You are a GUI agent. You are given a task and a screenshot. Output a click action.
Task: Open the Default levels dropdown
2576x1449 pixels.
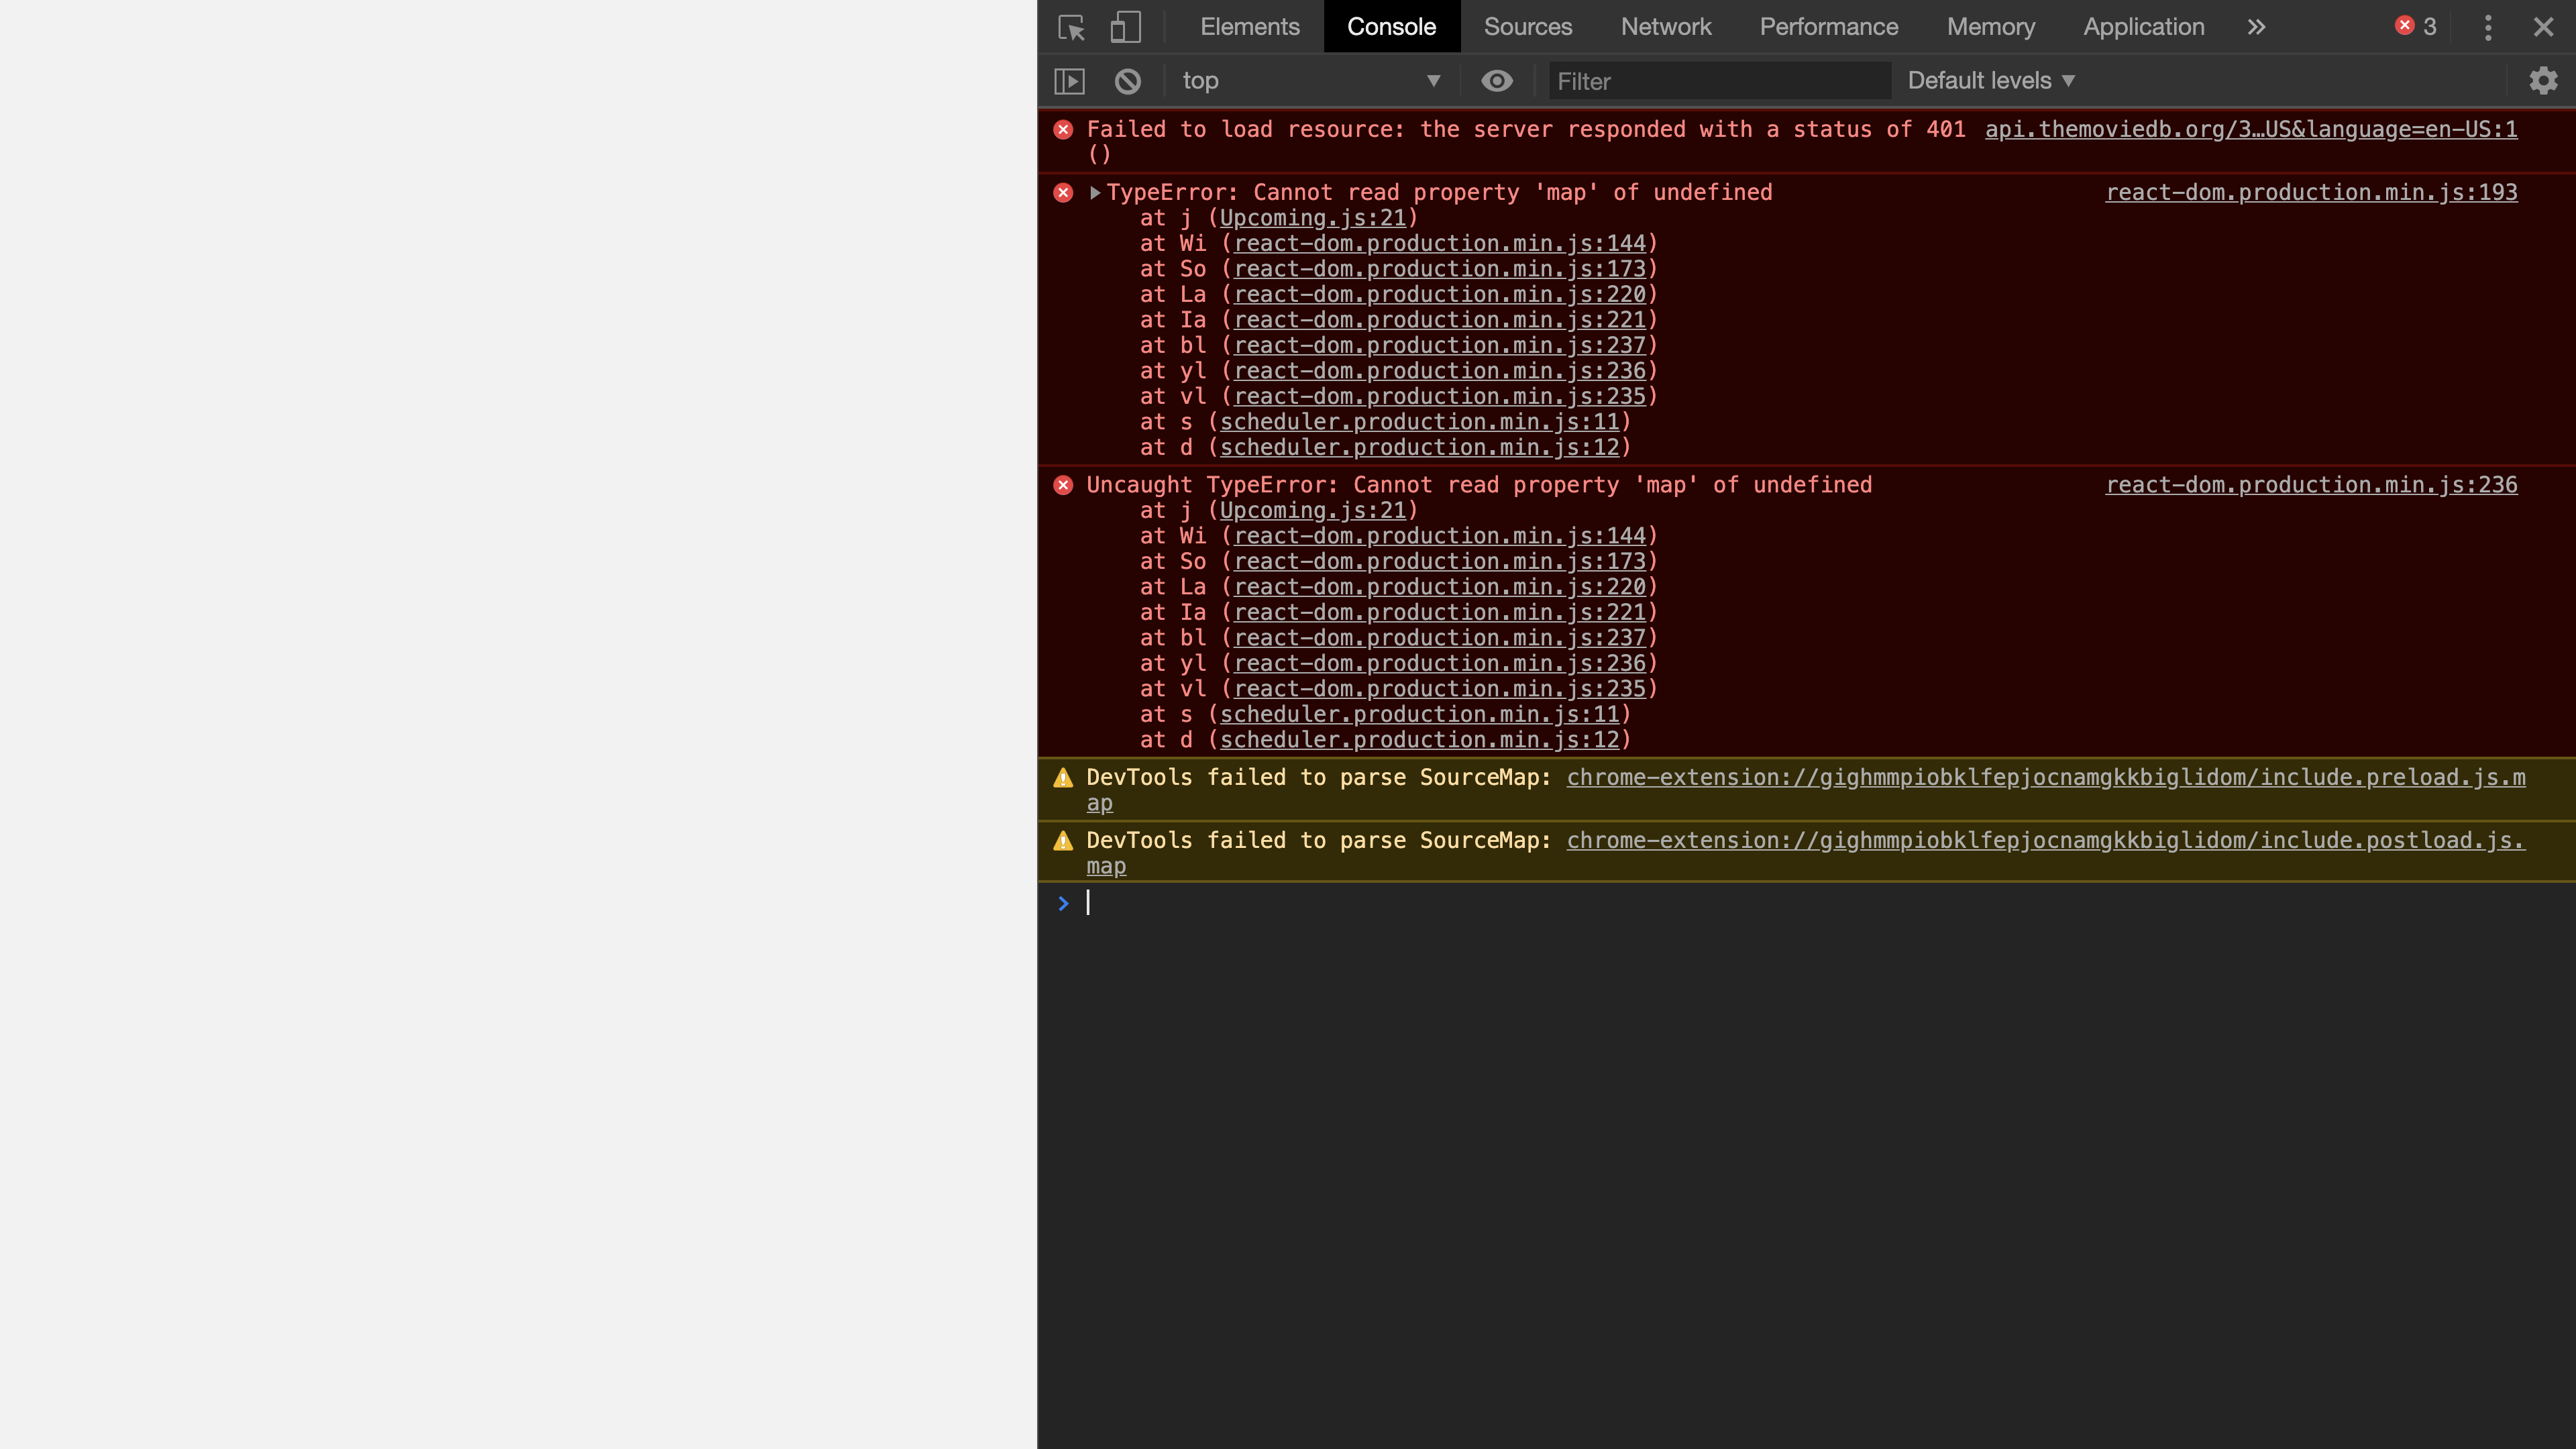coord(1989,80)
